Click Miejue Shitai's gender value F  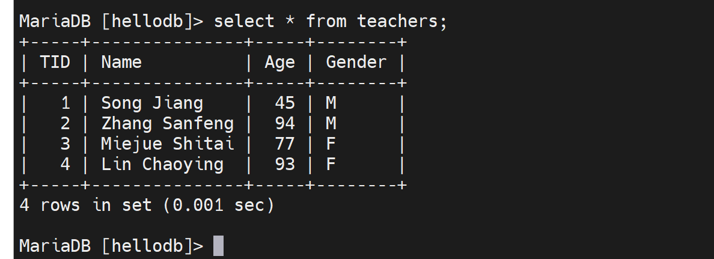click(x=331, y=144)
